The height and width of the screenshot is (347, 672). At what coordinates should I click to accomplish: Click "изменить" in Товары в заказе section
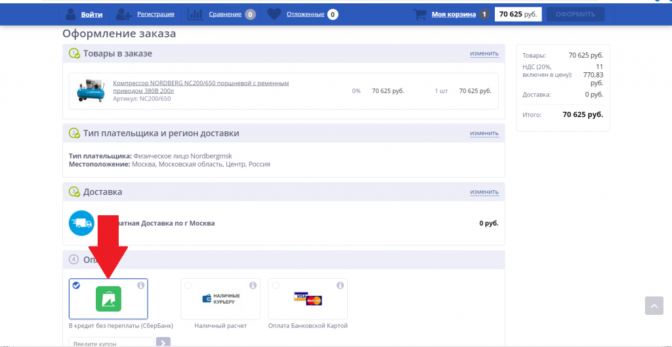(x=484, y=54)
